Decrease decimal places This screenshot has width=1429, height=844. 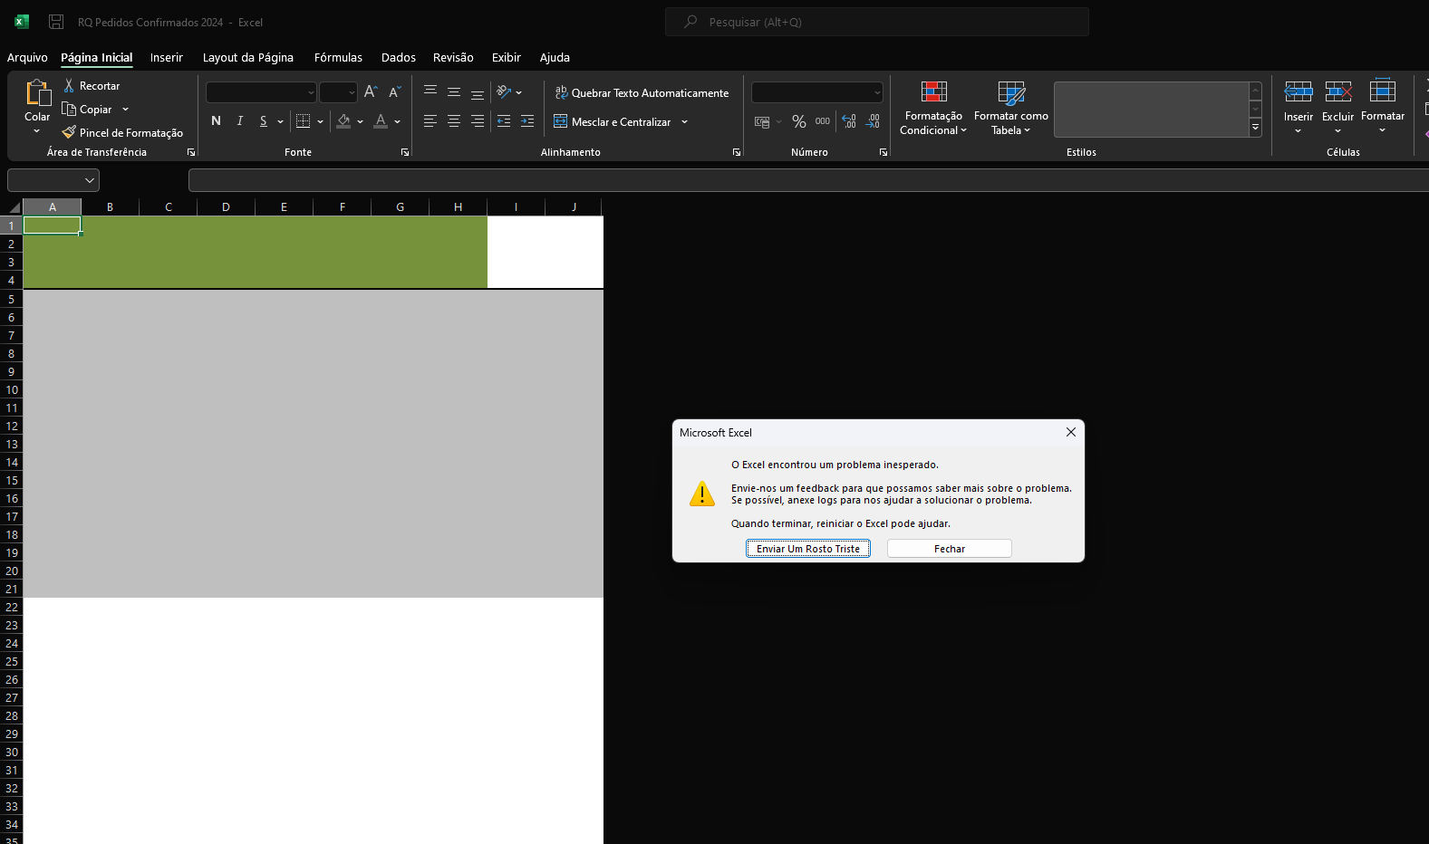click(874, 121)
